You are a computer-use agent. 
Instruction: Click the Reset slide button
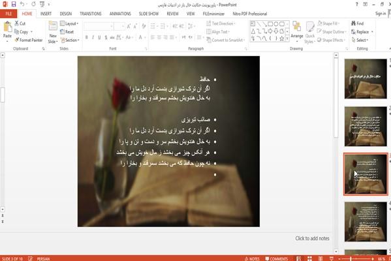[x=67, y=32]
